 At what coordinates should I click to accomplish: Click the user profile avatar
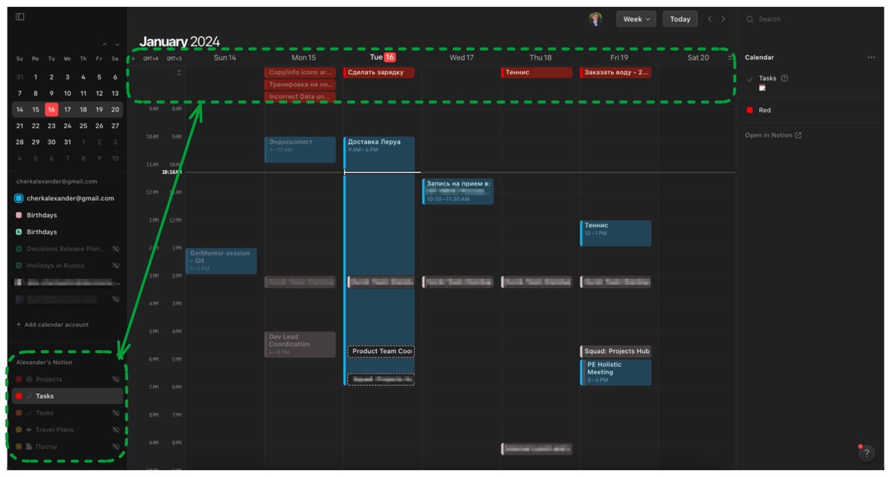595,19
